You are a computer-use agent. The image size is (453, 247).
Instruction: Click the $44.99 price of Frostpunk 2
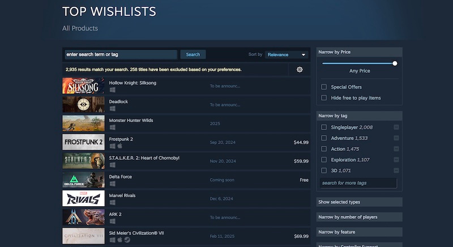301,142
